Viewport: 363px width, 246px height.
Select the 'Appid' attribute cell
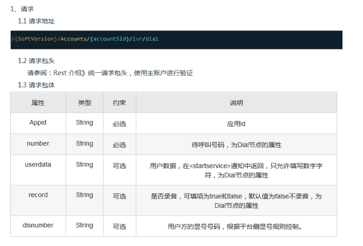38,123
